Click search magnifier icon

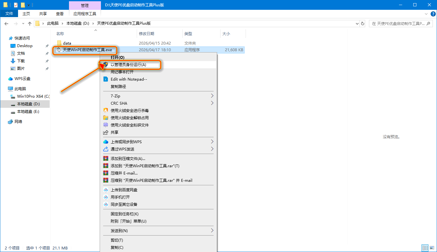point(429,23)
